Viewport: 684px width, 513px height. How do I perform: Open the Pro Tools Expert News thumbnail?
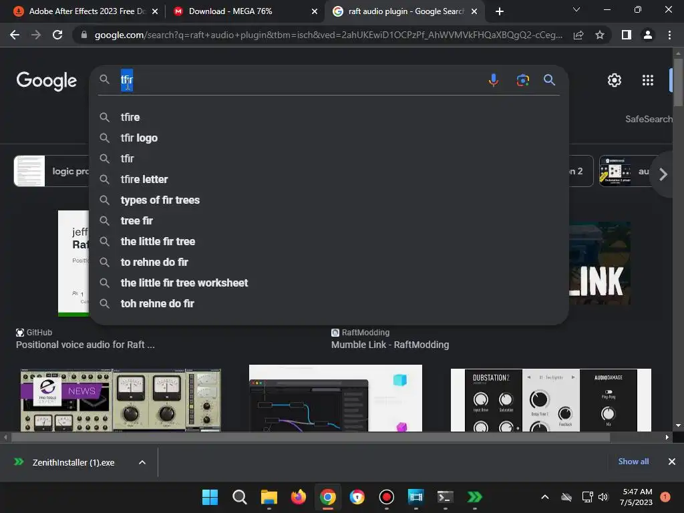click(x=121, y=400)
